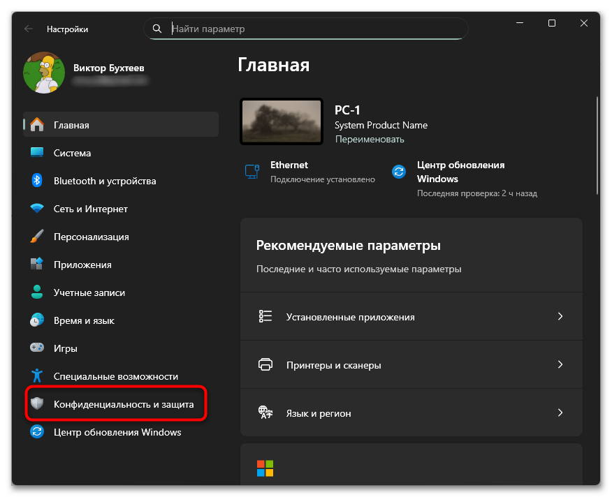Image resolution: width=612 pixels, height=497 pixels.
Task: Open the Приложения section
Action: 121,265
